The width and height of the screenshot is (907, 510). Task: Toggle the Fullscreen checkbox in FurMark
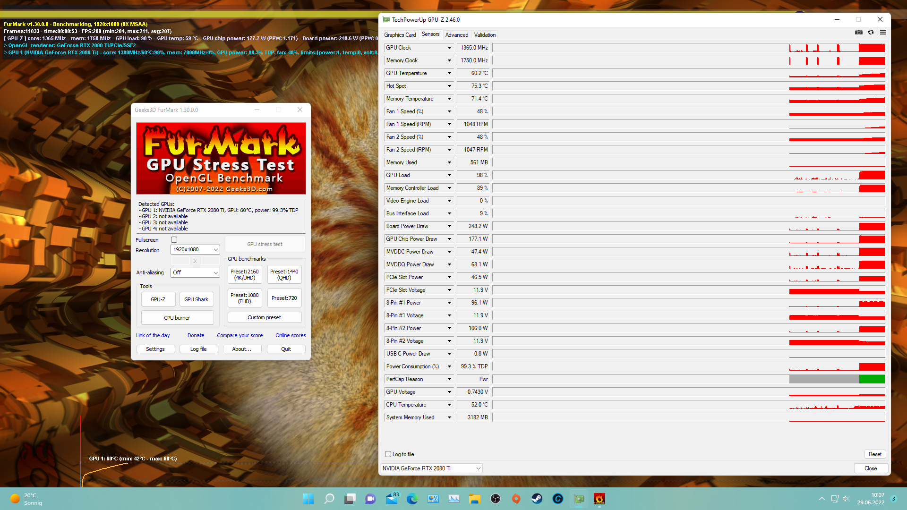click(174, 240)
